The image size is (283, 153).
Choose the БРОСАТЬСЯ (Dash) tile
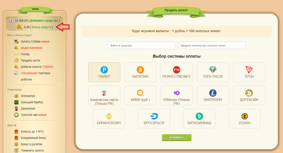[x=154, y=119]
